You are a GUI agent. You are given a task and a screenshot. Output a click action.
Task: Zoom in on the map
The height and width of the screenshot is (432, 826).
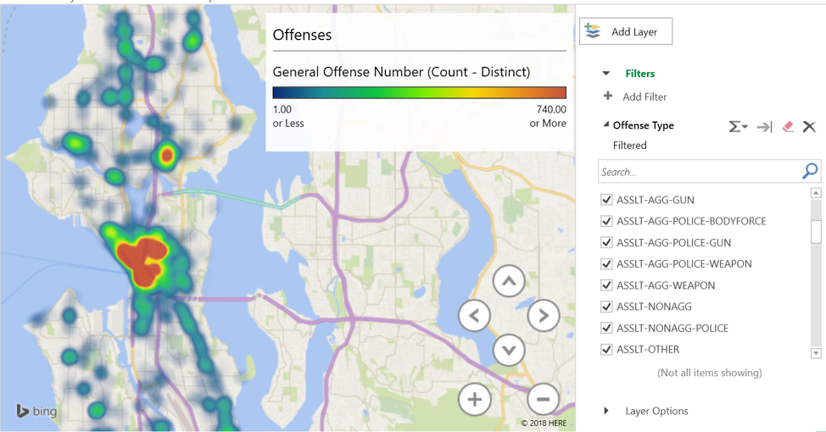(x=475, y=399)
